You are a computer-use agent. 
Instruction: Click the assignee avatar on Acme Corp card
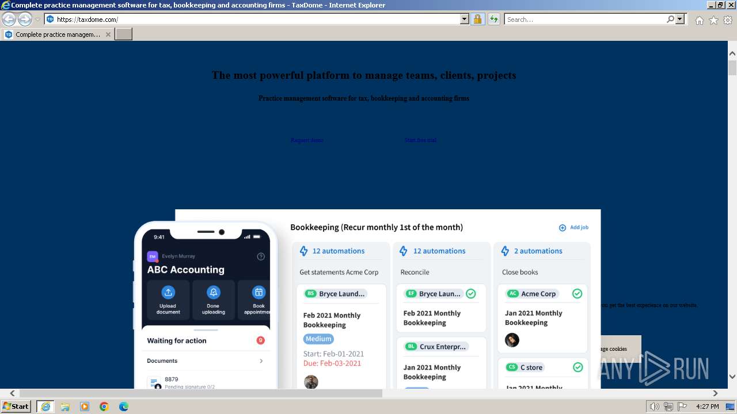[512, 340]
